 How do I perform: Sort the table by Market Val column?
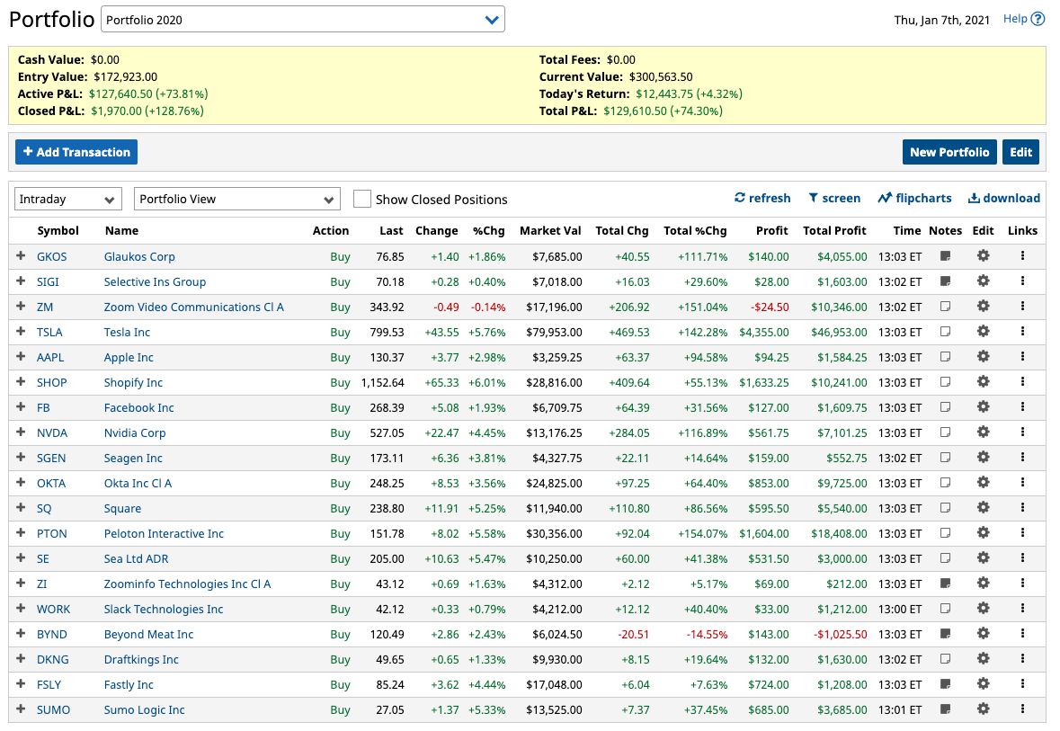(550, 230)
